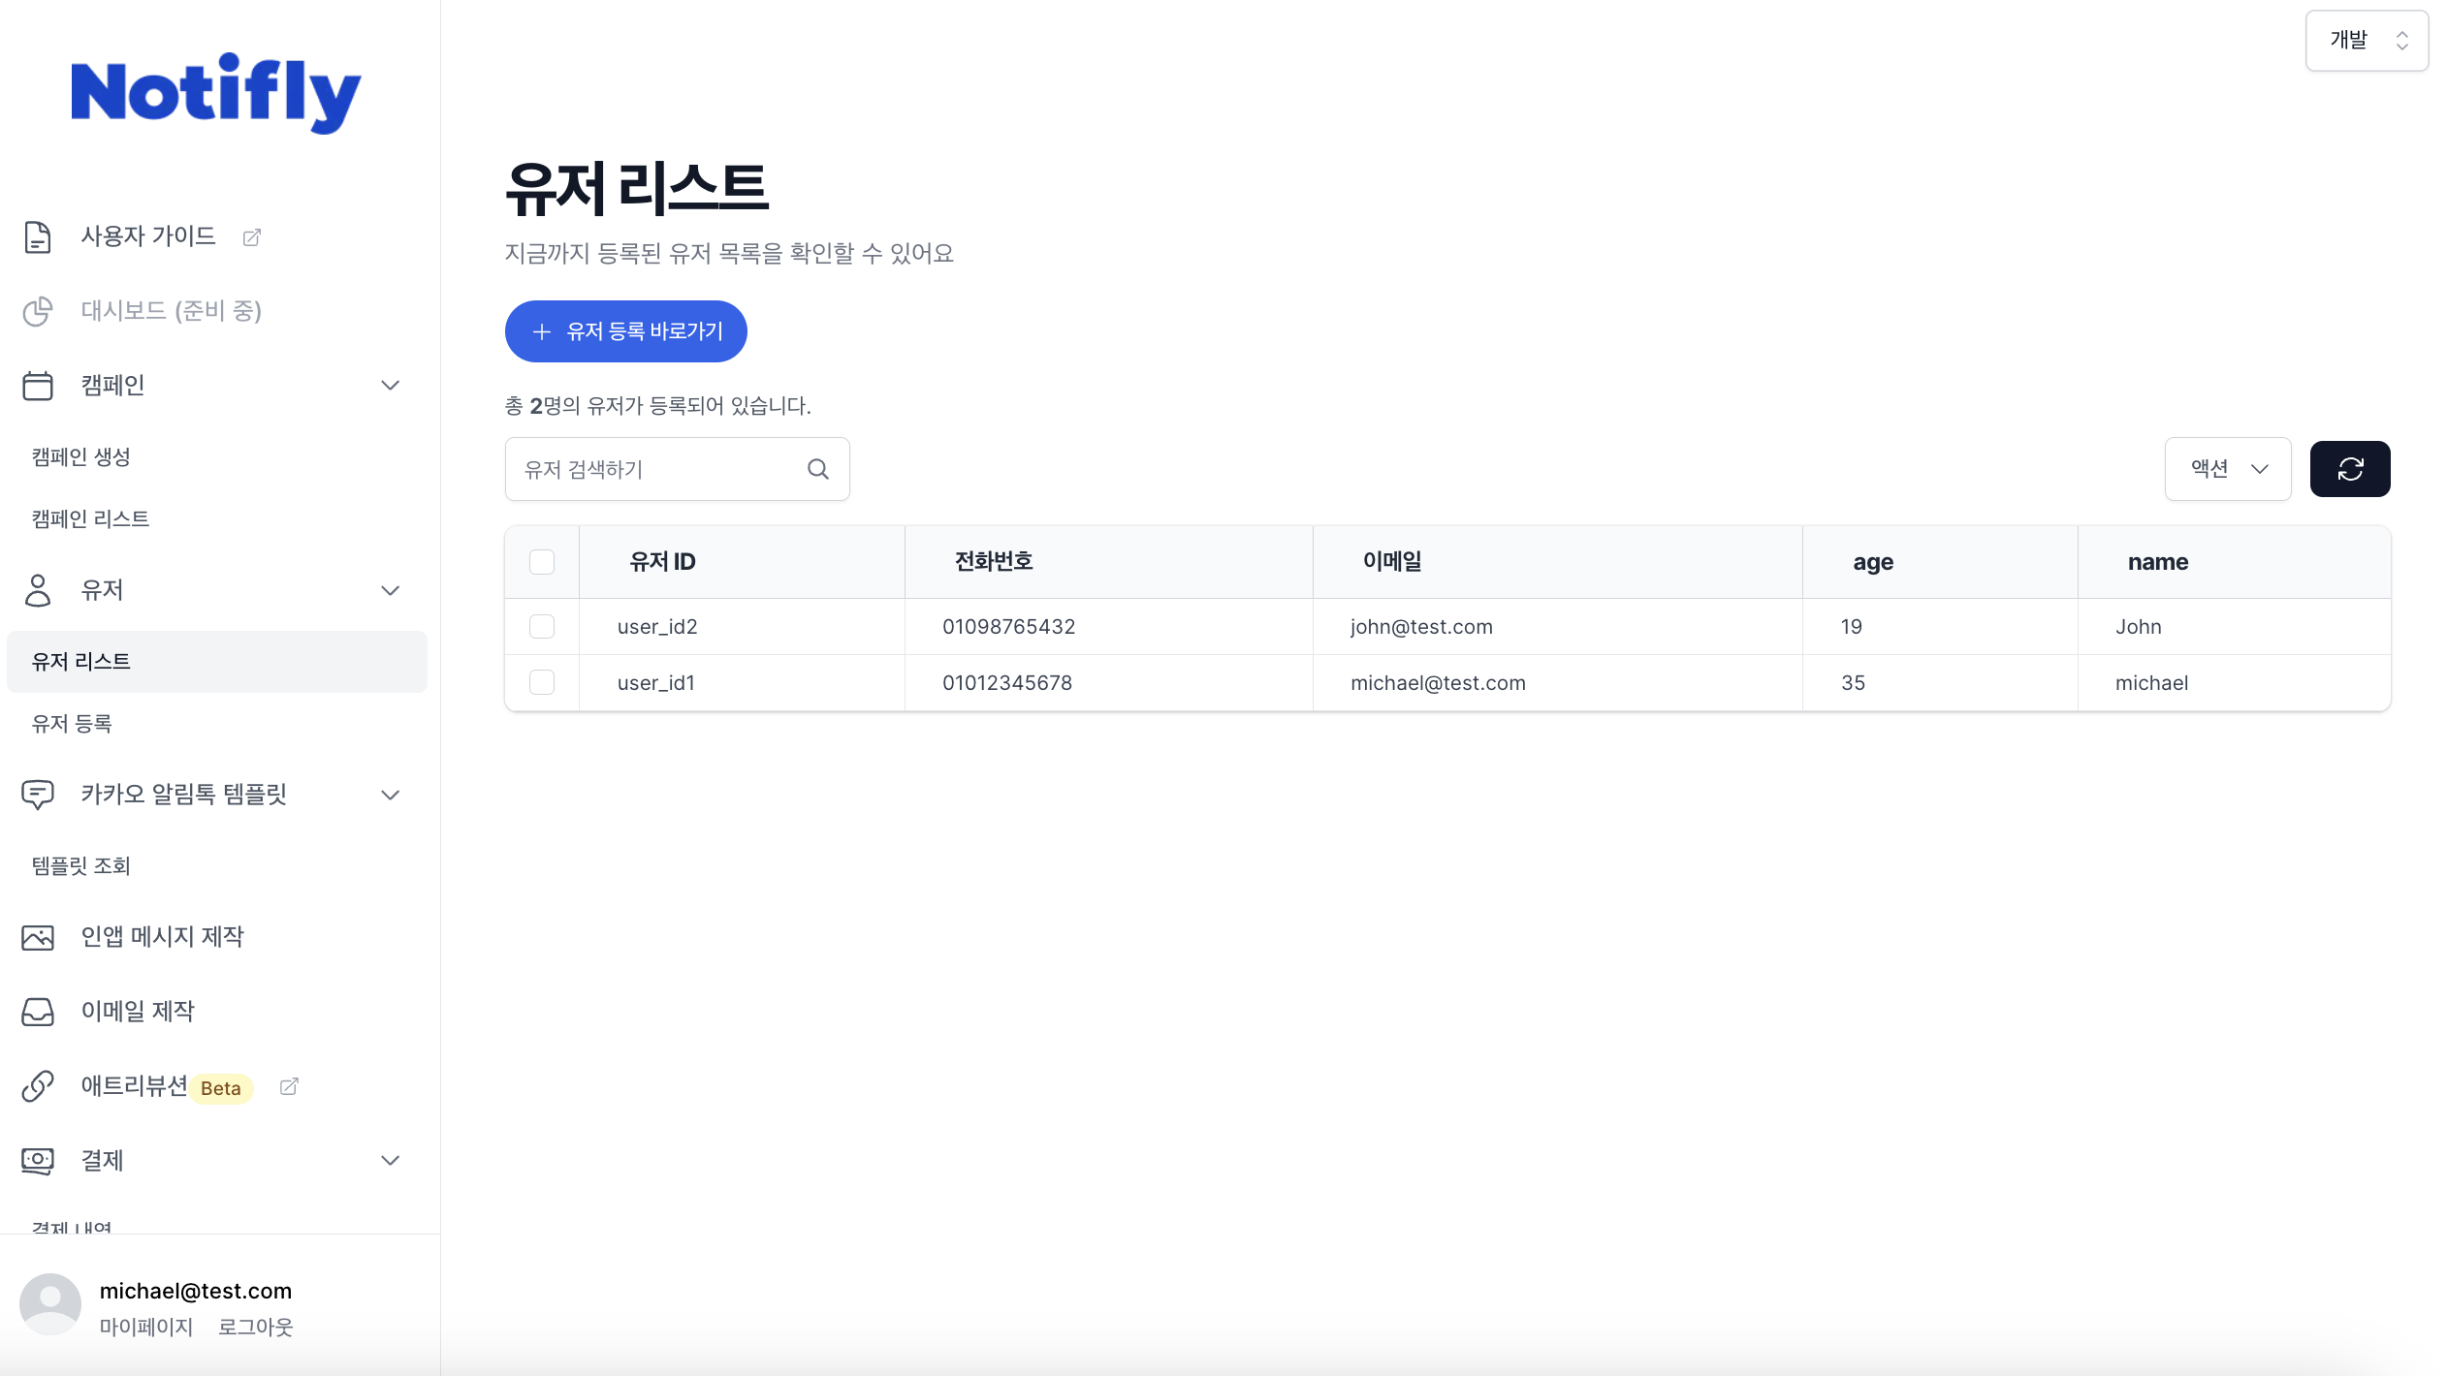Click 대시보드 (준비 중) item
The image size is (2447, 1376).
[172, 311]
